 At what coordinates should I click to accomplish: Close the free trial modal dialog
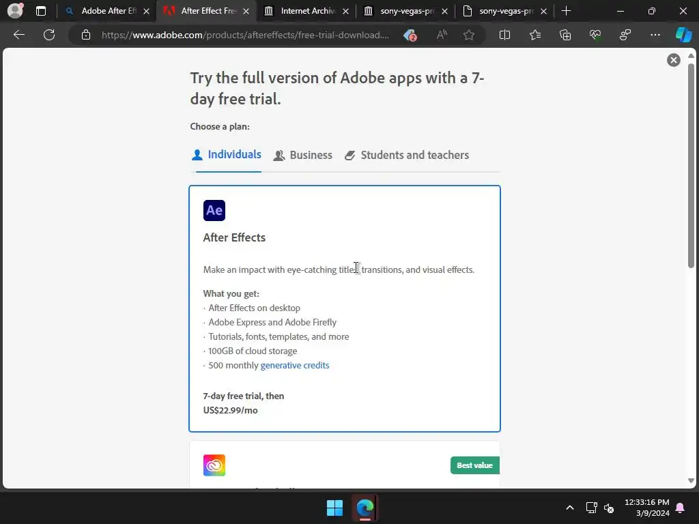674,60
